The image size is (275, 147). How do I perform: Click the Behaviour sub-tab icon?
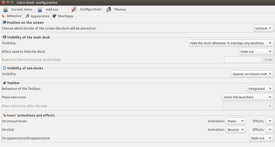pyautogui.click(x=3, y=16)
